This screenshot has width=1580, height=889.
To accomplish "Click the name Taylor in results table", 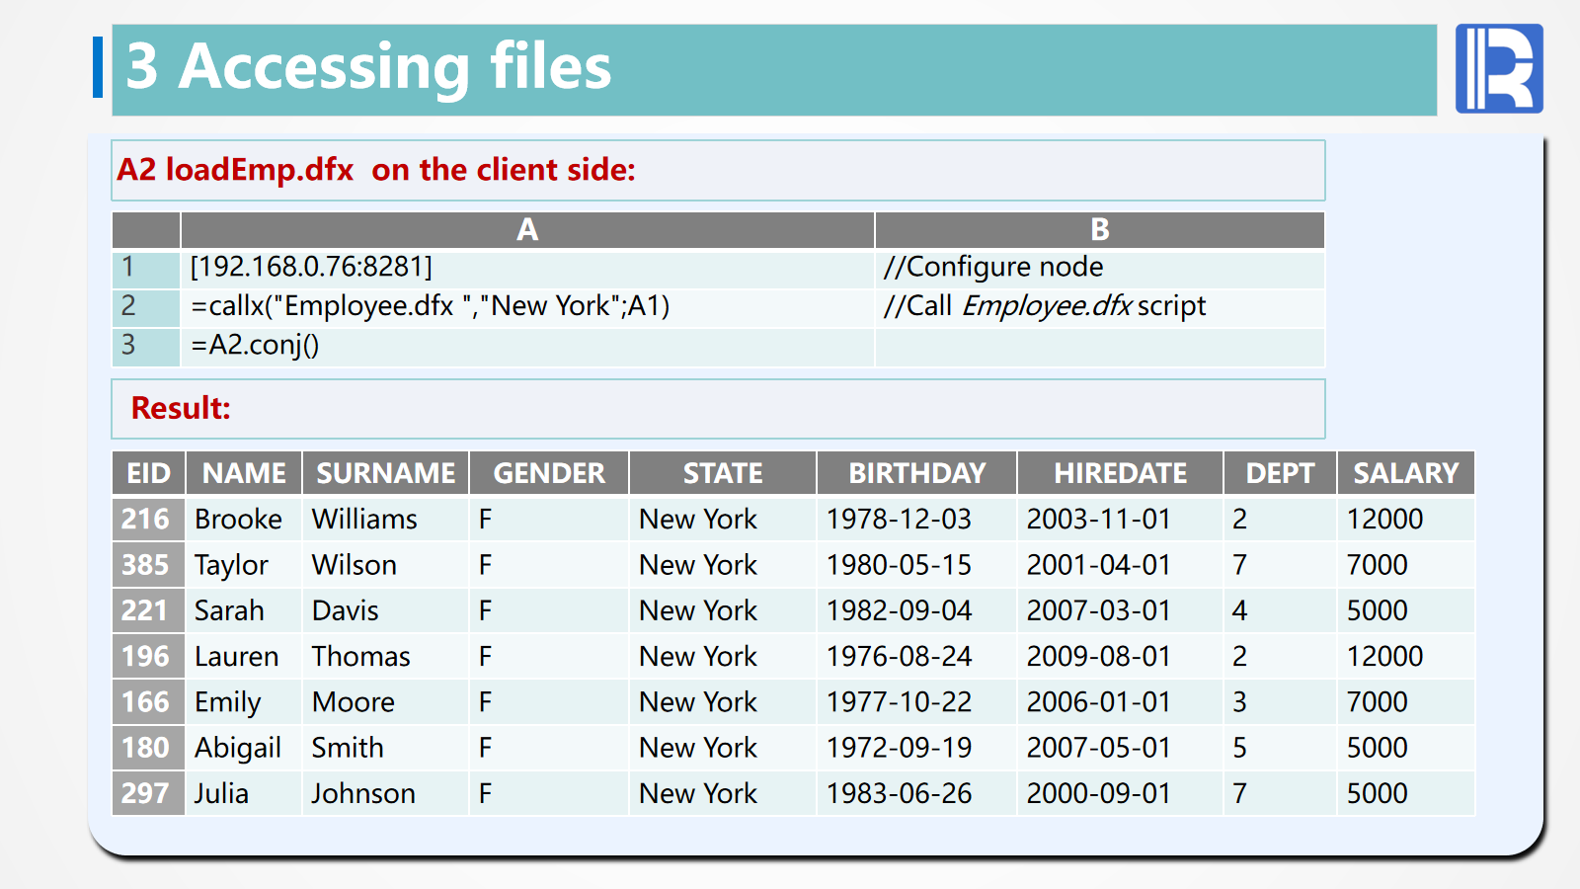I will tap(231, 565).
